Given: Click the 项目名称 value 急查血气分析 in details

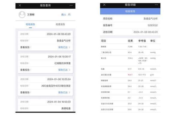Looking at the screenshot, I should (x=151, y=19).
